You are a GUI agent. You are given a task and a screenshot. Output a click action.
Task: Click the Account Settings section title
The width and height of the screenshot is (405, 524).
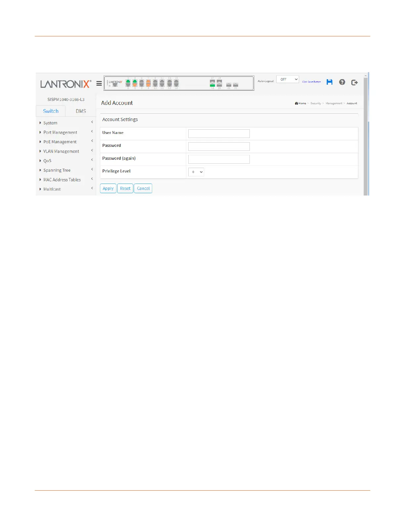(120, 119)
